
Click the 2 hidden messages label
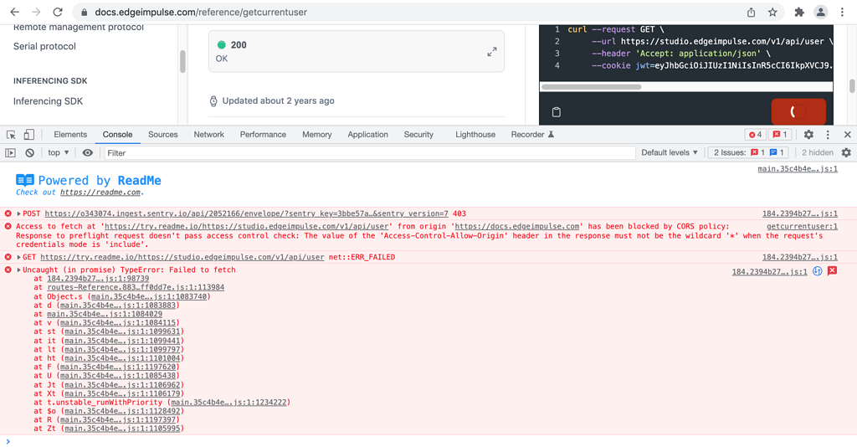[x=818, y=153]
